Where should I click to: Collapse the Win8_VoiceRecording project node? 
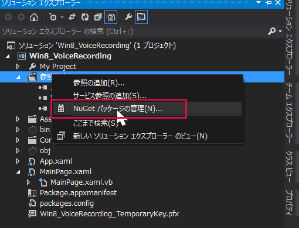tap(8, 56)
